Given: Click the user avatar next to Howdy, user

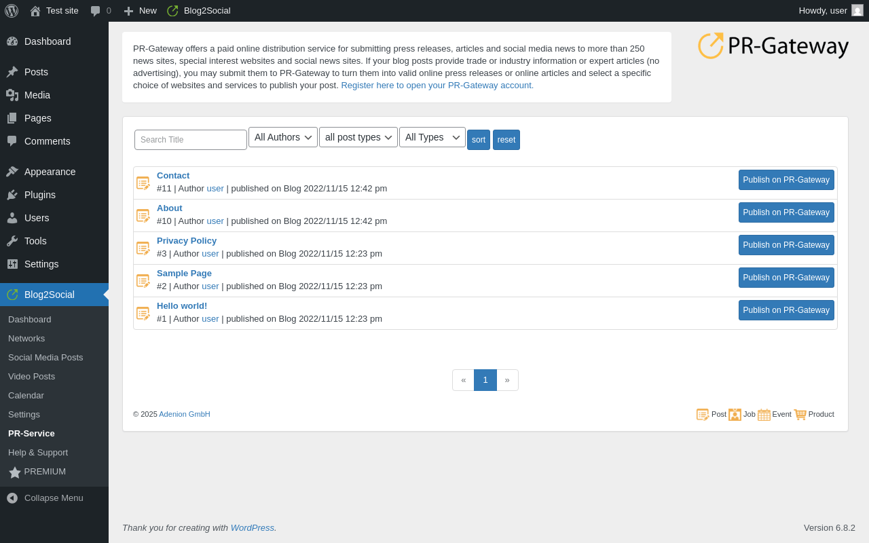Looking at the screenshot, I should tap(857, 10).
